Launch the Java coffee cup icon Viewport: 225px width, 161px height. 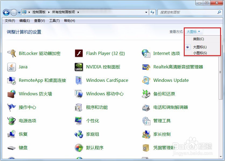point(12,67)
